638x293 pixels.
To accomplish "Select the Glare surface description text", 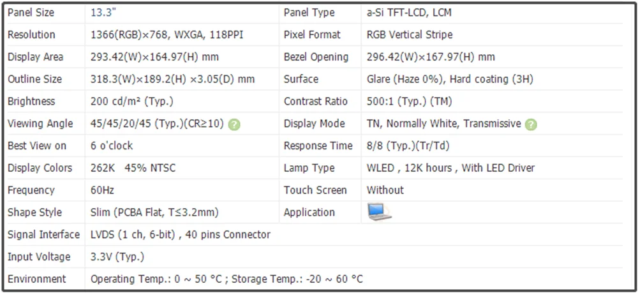I will point(450,79).
